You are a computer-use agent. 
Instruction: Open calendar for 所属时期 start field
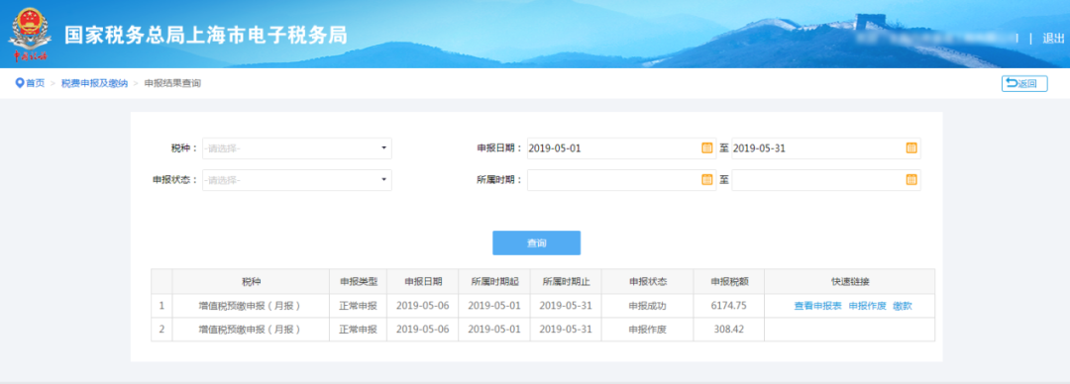(x=707, y=180)
